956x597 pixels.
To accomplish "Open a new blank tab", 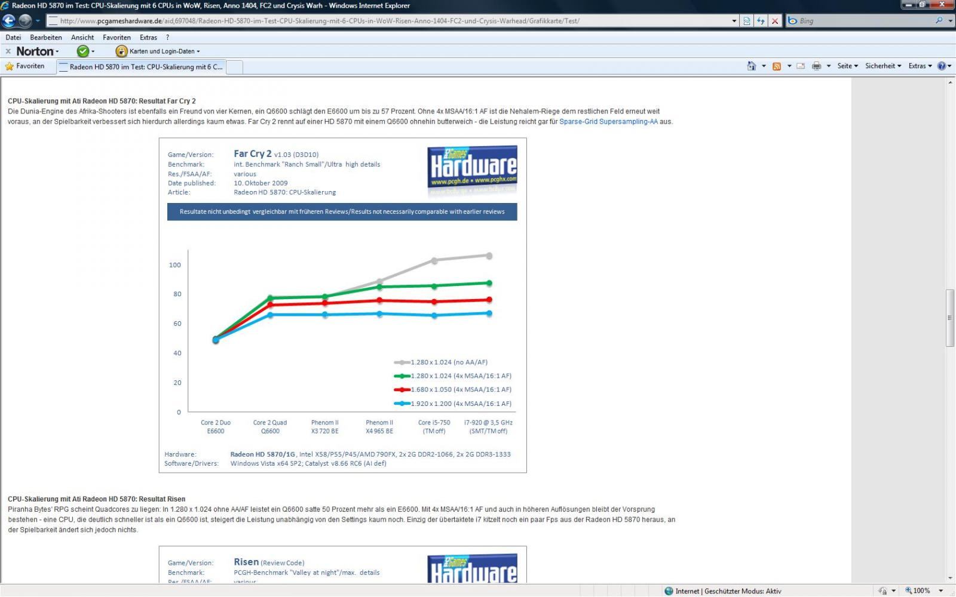I will click(235, 67).
